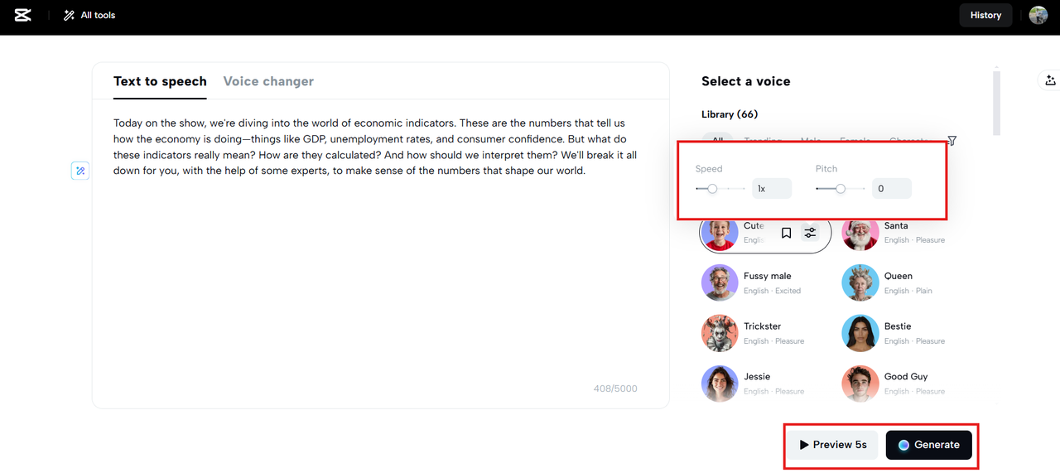Image resolution: width=1060 pixels, height=473 pixels.
Task: Play the Preview 5s audio
Action: pos(833,445)
